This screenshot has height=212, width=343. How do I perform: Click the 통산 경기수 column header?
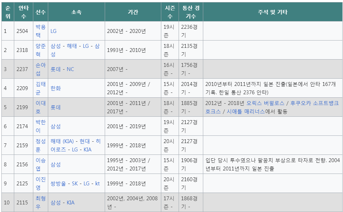tap(191, 12)
